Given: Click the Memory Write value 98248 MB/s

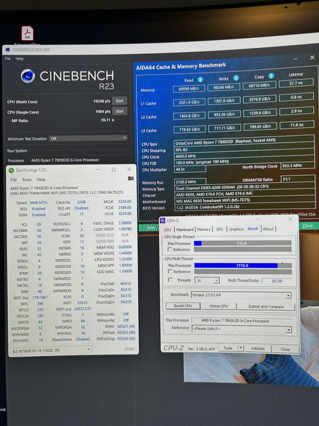Looking at the screenshot, I should (224, 87).
